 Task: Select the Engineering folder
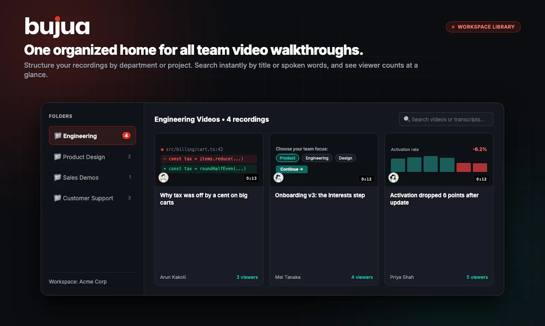(x=92, y=136)
